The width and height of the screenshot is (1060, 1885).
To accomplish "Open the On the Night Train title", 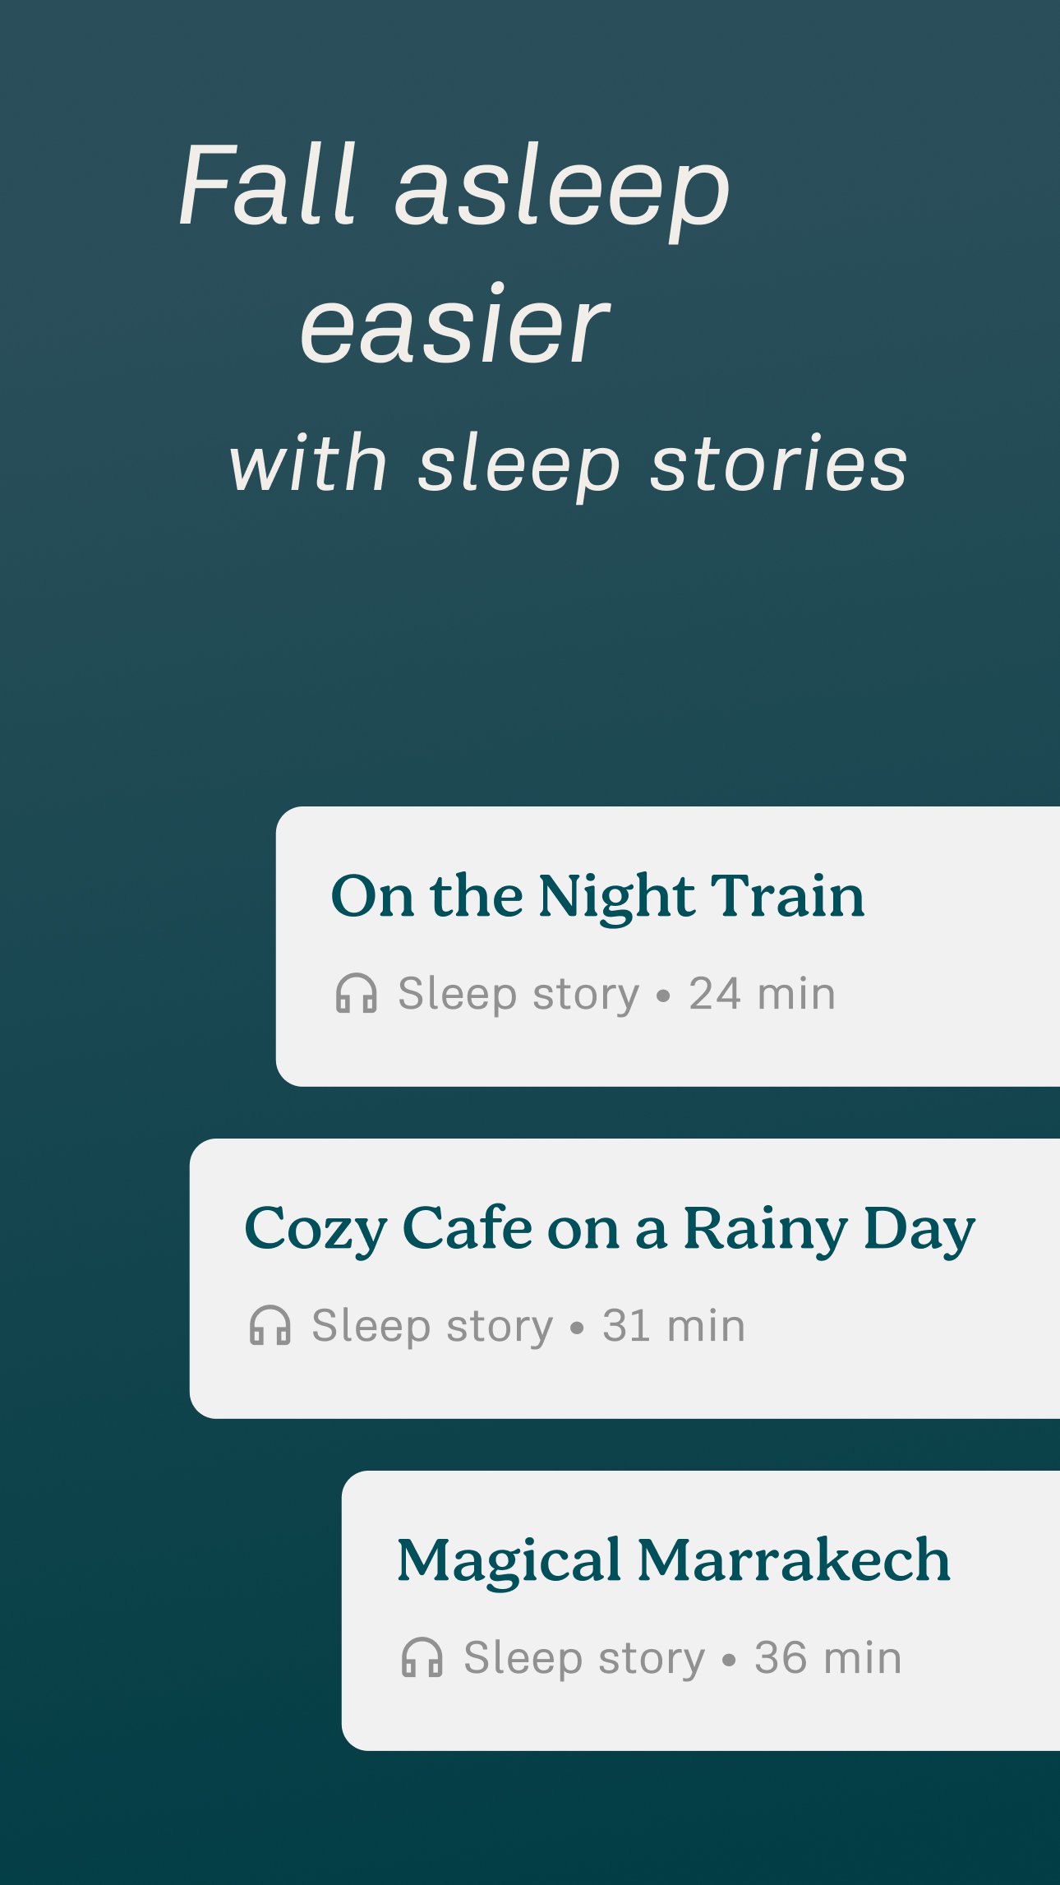I will (x=597, y=896).
